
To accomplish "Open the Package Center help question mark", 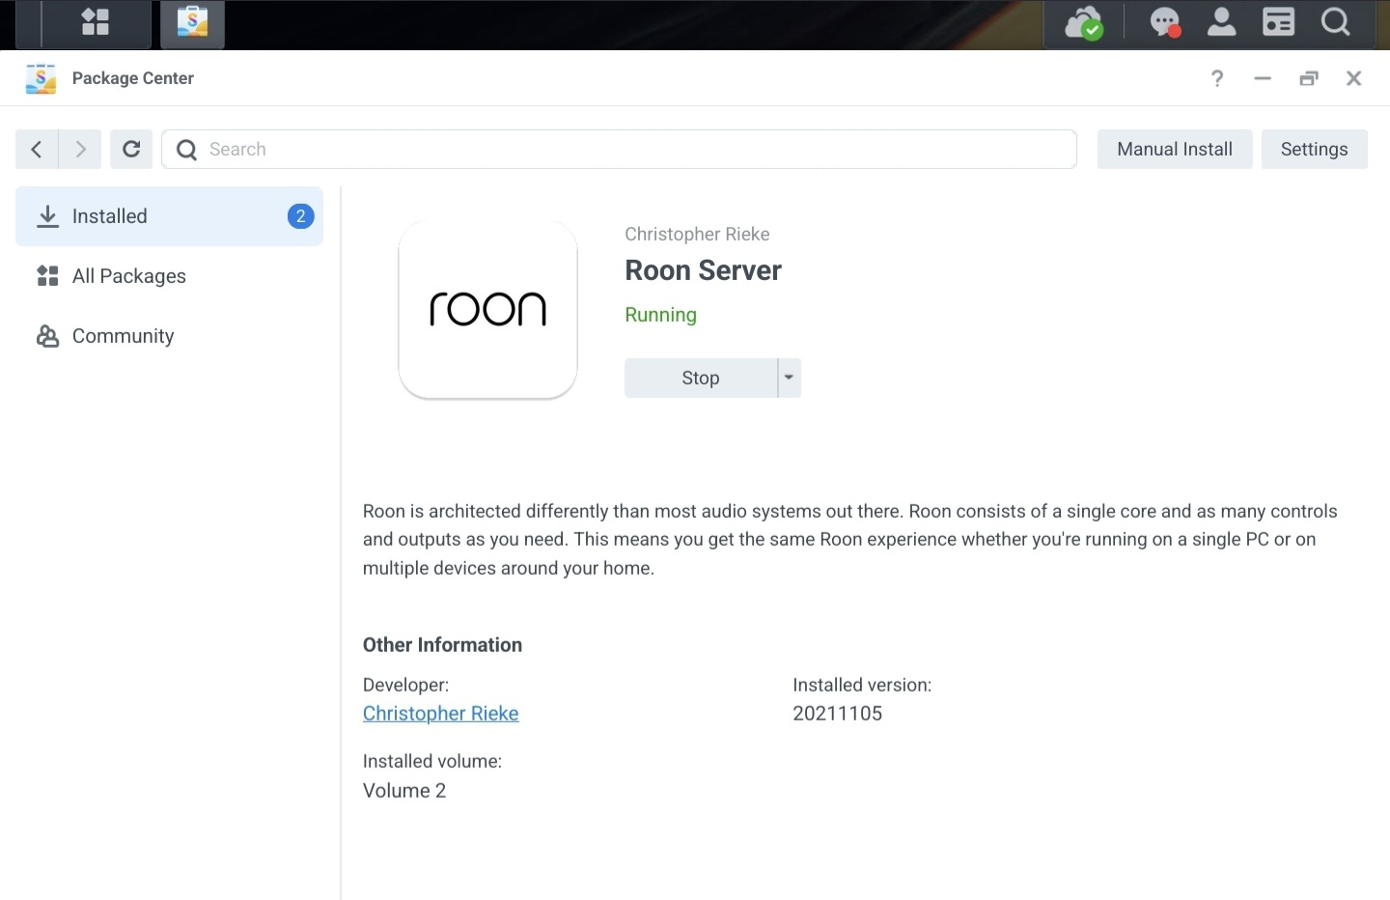I will 1217,78.
